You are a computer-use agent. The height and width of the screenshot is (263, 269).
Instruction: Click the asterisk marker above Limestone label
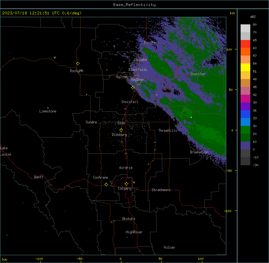coord(48,108)
